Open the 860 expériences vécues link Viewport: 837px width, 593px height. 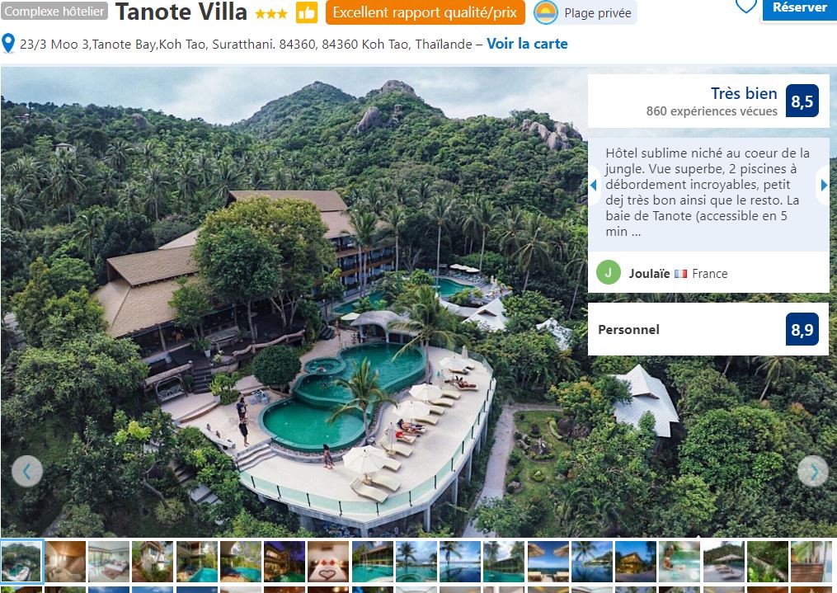point(712,111)
